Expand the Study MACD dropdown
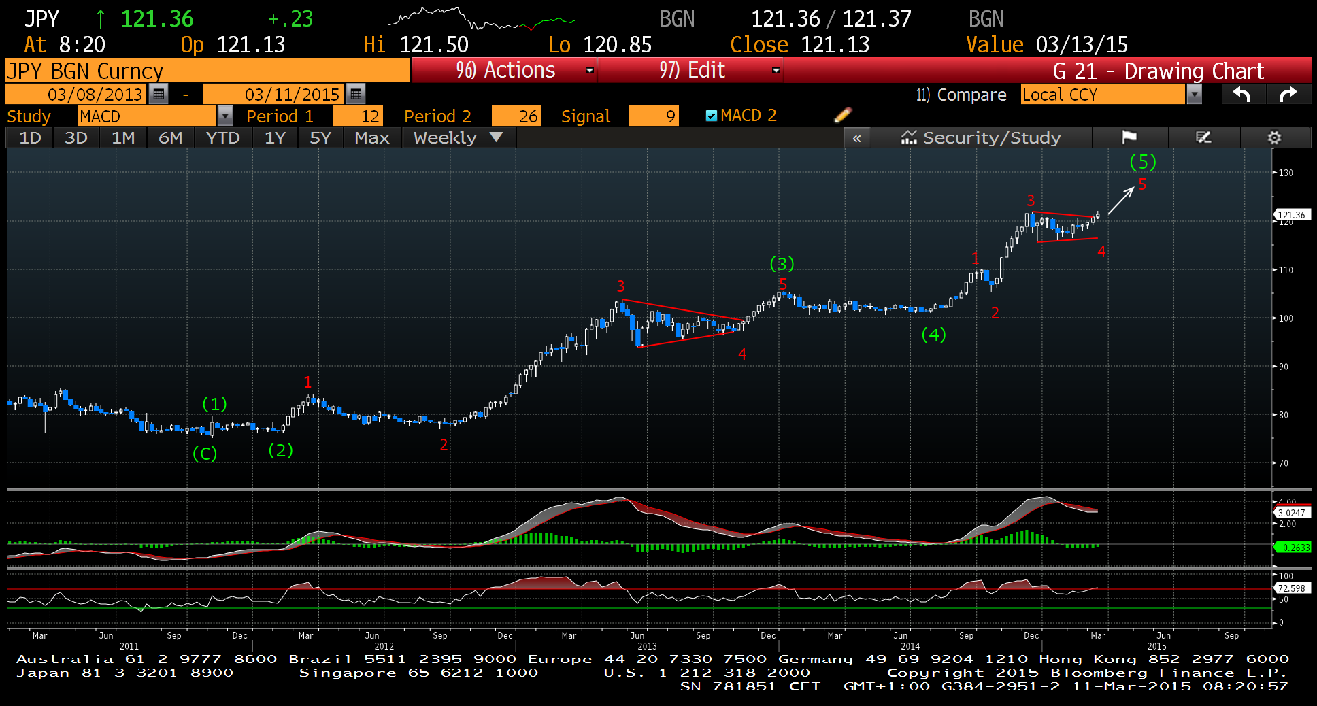The width and height of the screenshot is (1317, 706). 224,116
